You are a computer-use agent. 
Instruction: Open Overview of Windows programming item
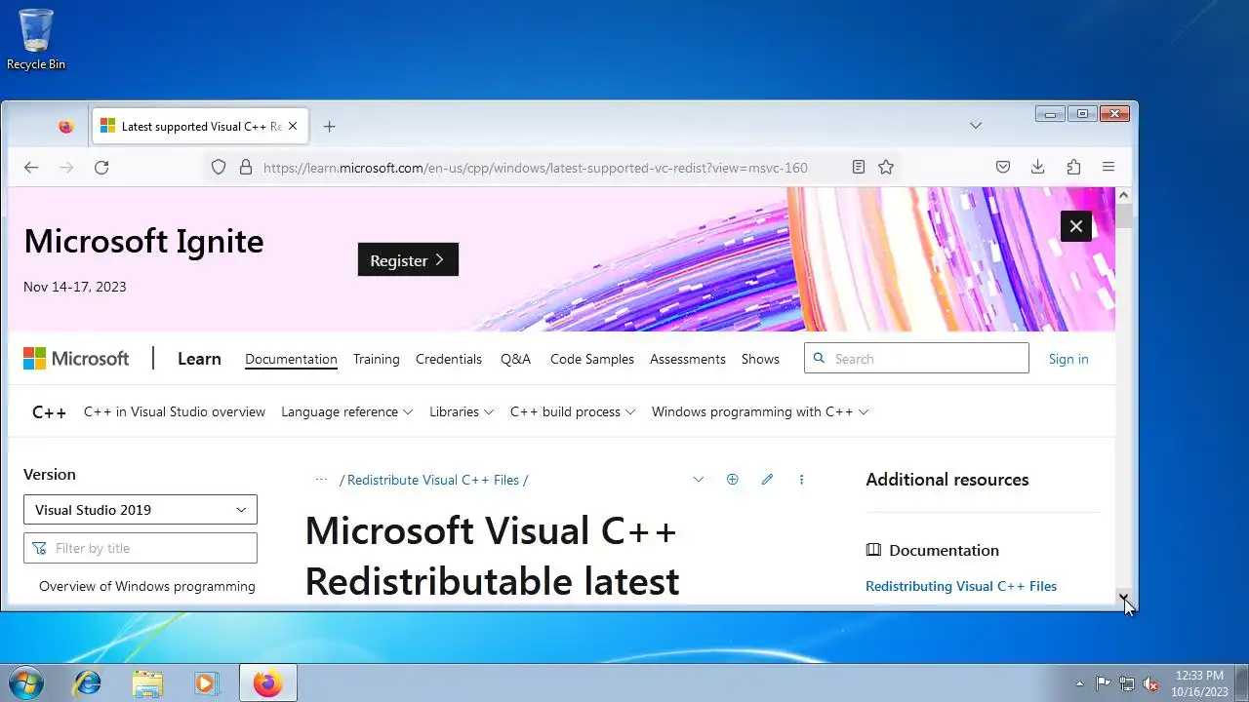pos(147,586)
